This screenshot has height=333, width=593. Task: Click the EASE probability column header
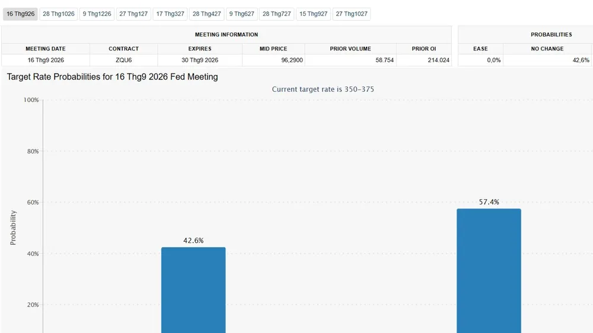[480, 49]
